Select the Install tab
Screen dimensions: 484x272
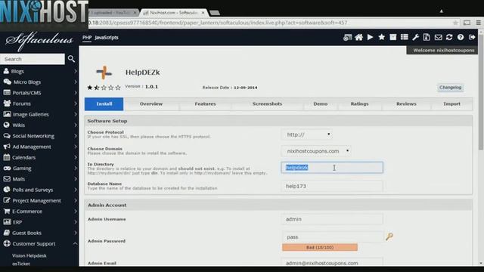click(104, 104)
